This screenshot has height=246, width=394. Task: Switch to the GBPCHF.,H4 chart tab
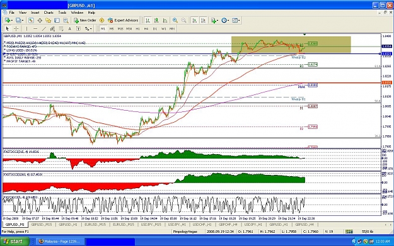228,225
